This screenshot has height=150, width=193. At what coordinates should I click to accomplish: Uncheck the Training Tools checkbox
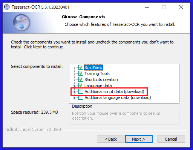(x=81, y=73)
